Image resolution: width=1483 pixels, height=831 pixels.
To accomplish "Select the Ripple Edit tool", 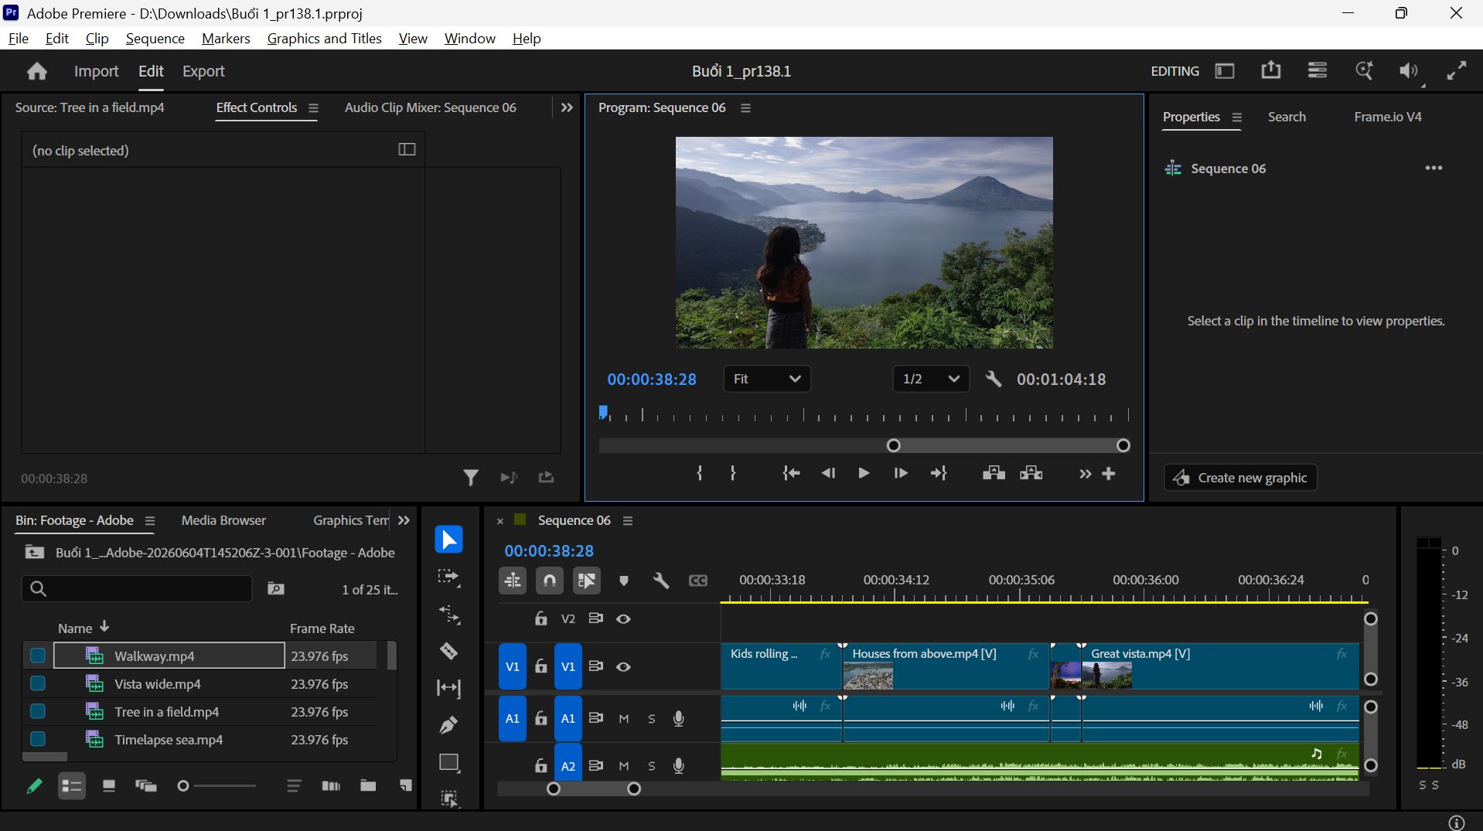I will (x=448, y=615).
